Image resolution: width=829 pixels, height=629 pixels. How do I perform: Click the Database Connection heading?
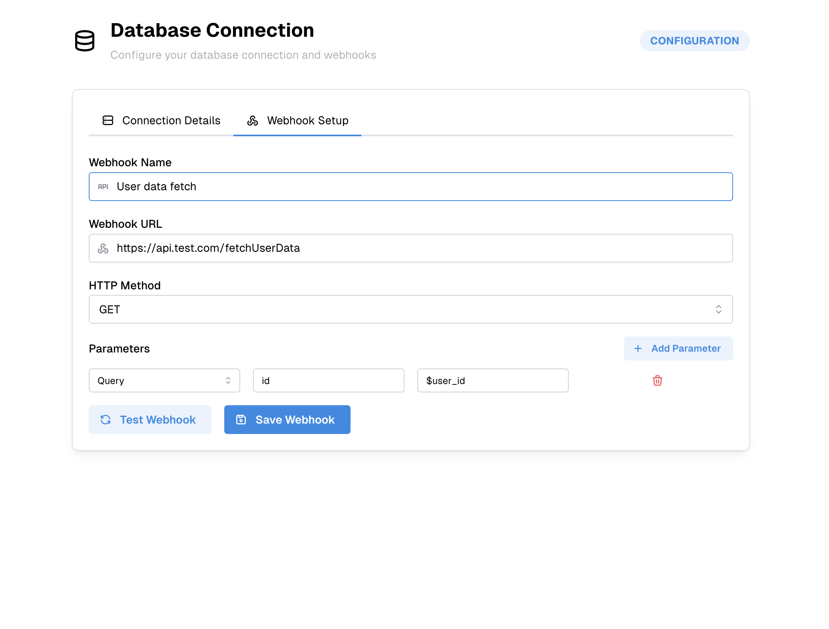212,30
